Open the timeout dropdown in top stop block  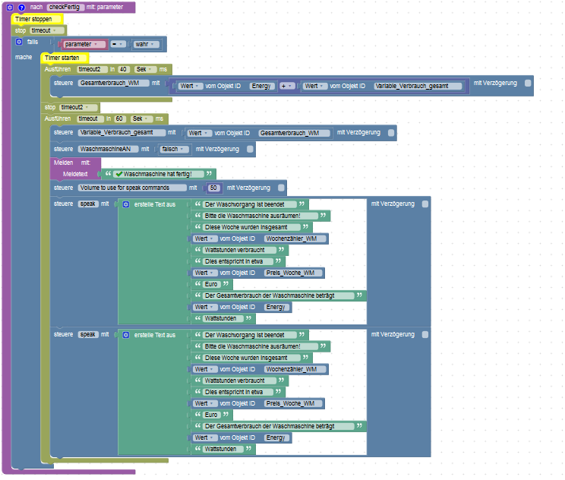point(47,30)
